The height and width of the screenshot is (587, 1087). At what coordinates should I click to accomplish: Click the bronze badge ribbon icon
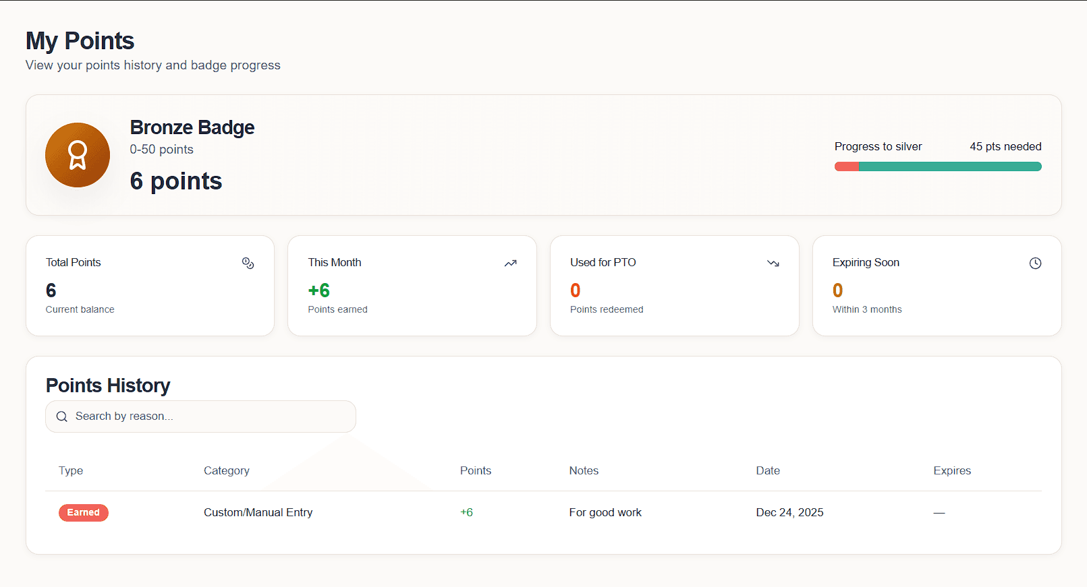78,155
